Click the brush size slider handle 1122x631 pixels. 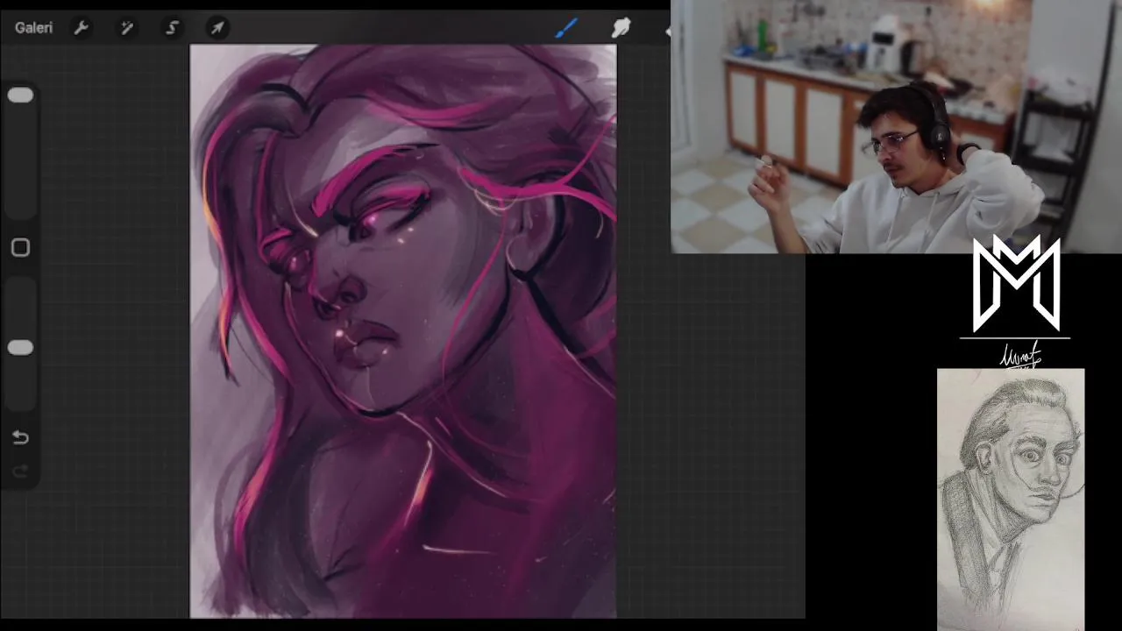click(20, 96)
